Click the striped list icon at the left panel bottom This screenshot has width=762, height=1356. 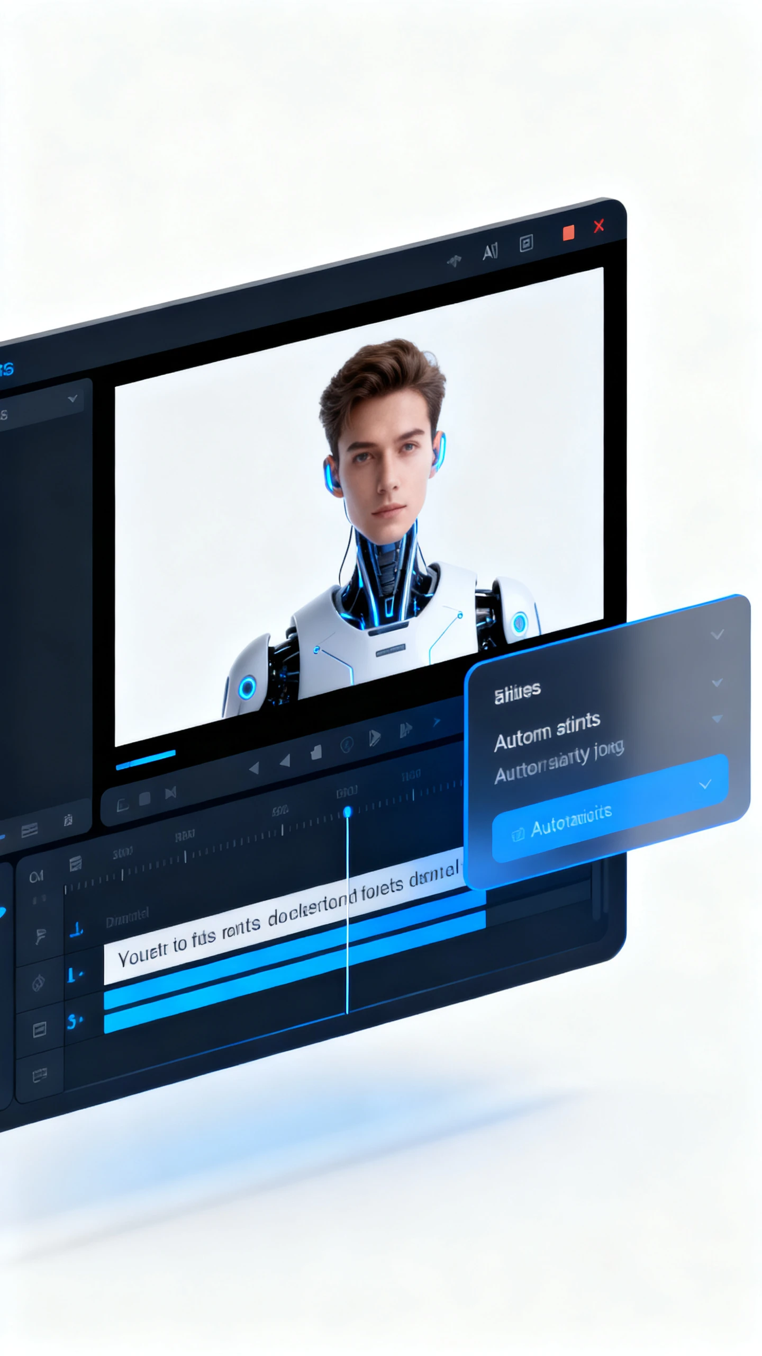[x=30, y=830]
